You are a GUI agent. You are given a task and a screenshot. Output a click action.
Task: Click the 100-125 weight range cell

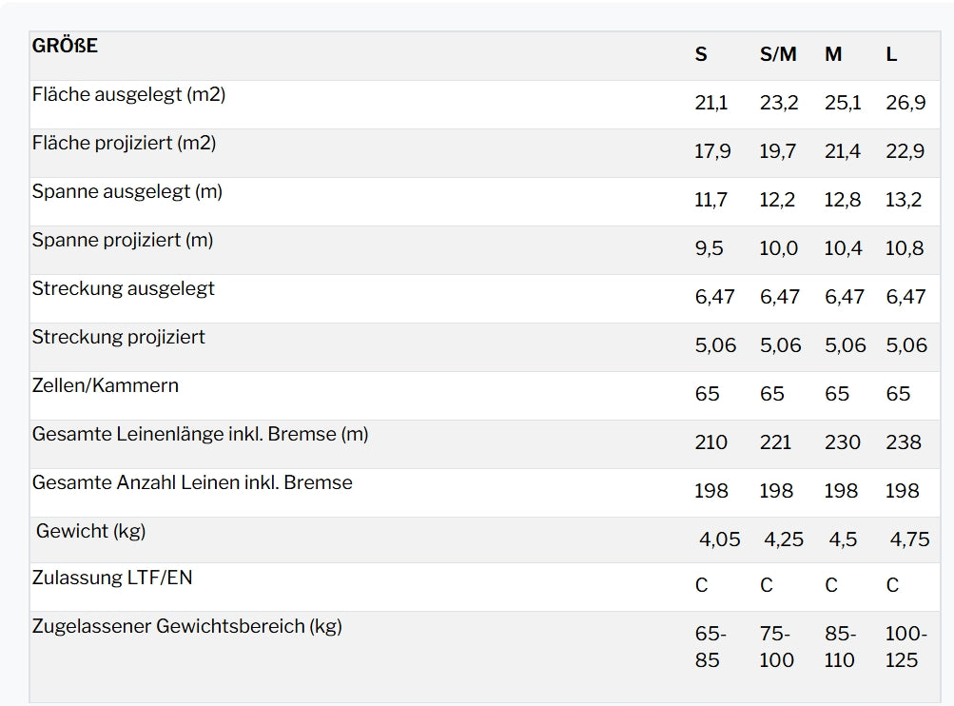click(x=905, y=648)
